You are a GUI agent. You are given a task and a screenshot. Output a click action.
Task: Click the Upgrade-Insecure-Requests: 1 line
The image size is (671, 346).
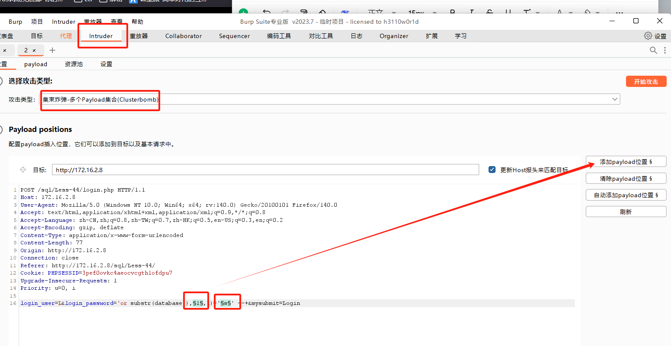(68, 281)
